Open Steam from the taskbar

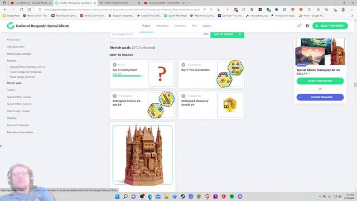tap(183, 197)
